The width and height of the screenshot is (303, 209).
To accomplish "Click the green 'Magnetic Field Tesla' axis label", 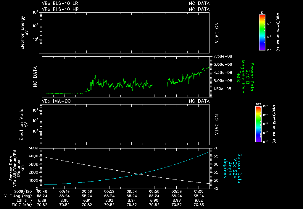I will (x=241, y=77).
